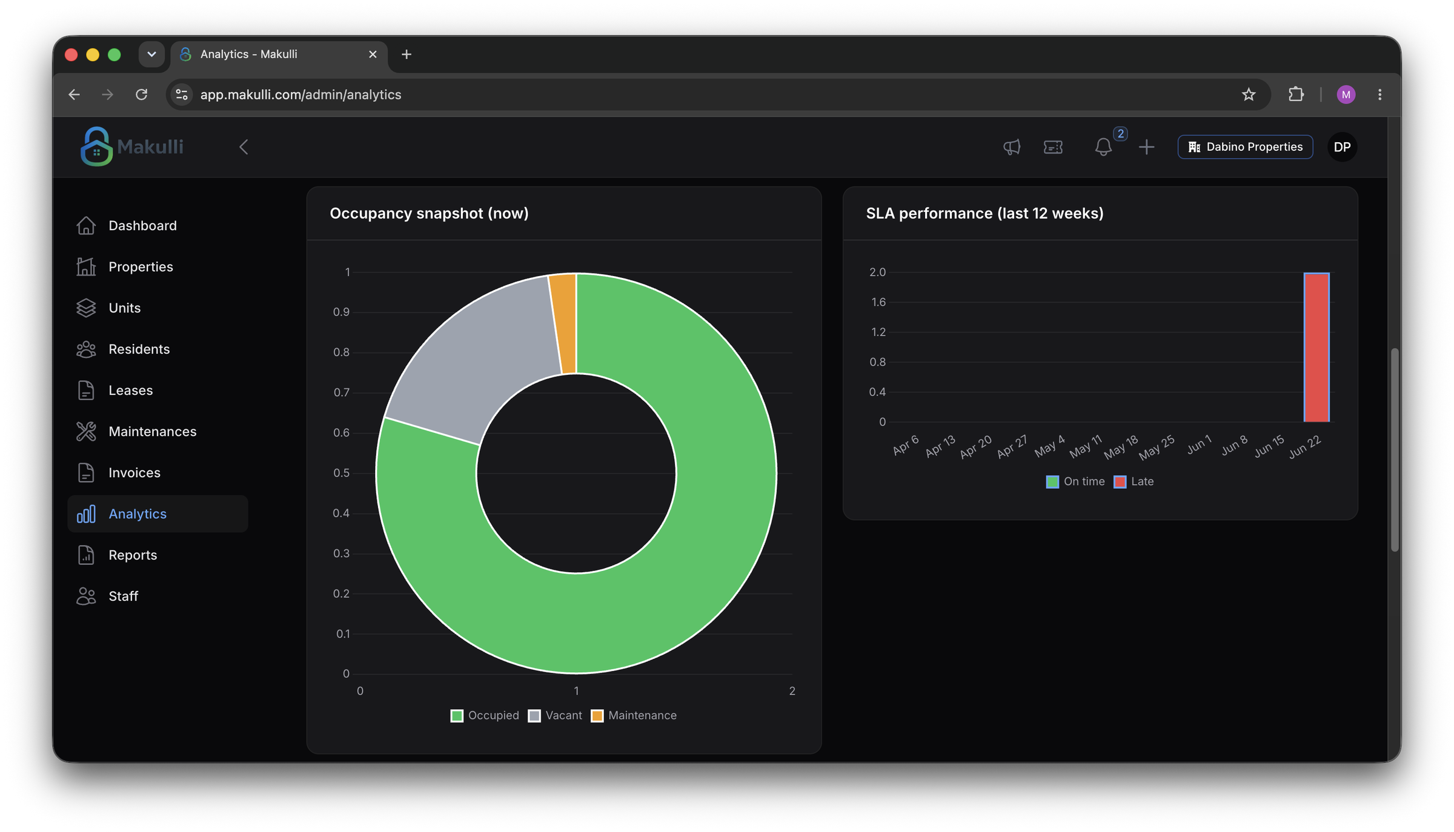Viewport: 1454px width, 832px height.
Task: Open notifications bell icon
Action: 1103,147
